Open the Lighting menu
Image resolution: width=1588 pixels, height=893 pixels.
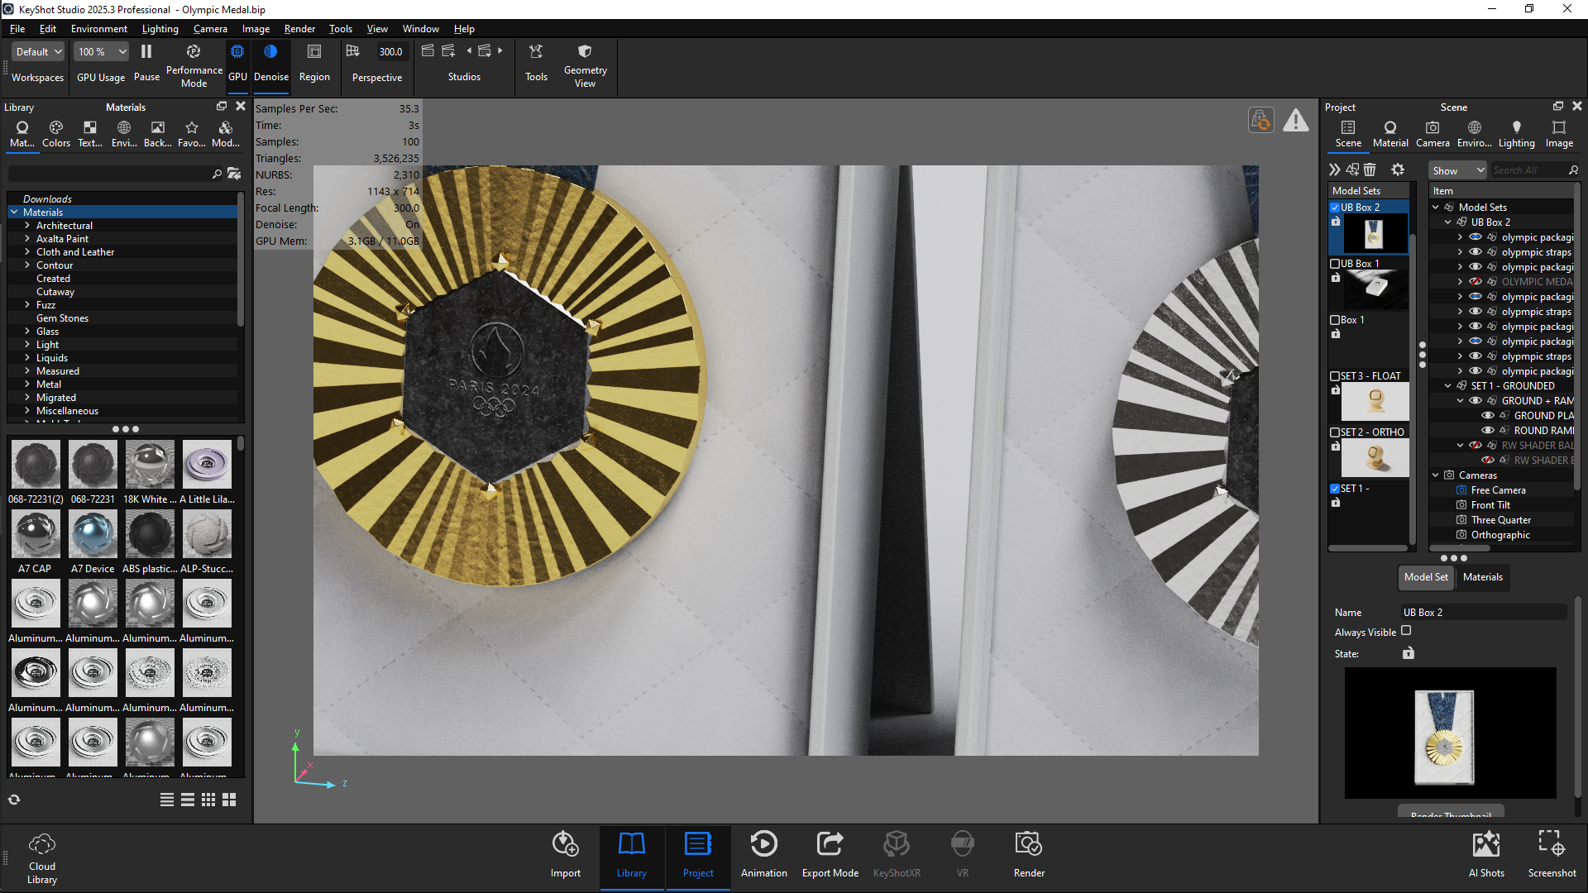(160, 29)
